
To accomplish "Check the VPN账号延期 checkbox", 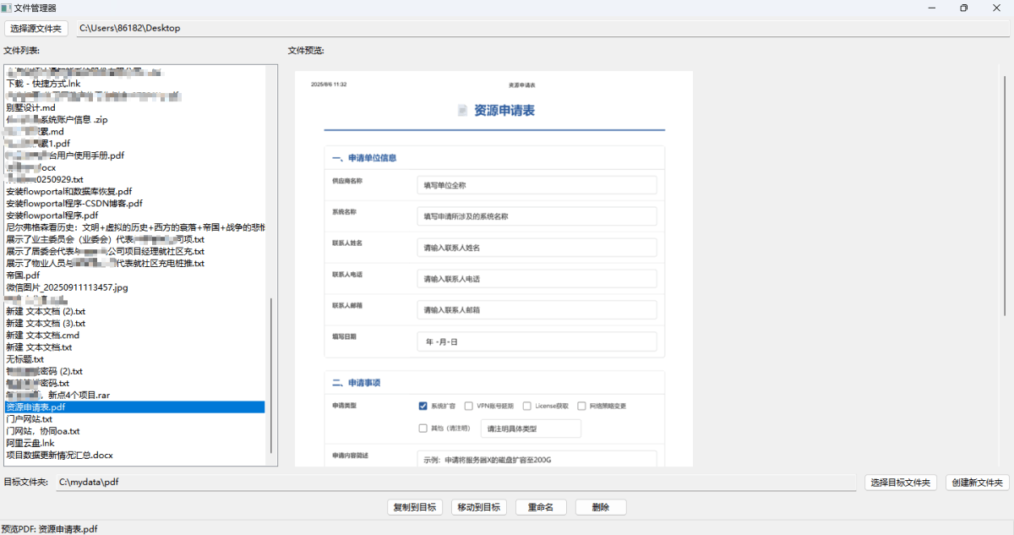I will [469, 406].
